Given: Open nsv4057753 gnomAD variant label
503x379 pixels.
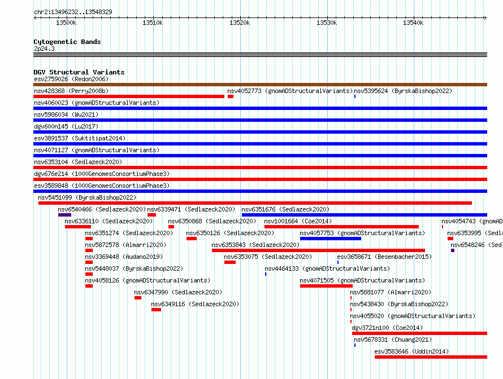Looking at the screenshot, I should (362, 233).
